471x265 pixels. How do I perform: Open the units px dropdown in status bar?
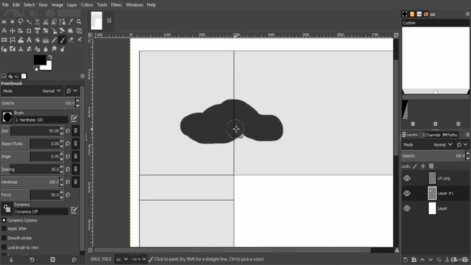[122, 259]
